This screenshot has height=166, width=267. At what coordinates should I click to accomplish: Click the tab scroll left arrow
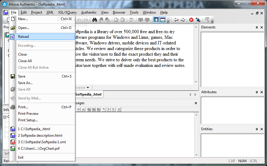190,95
